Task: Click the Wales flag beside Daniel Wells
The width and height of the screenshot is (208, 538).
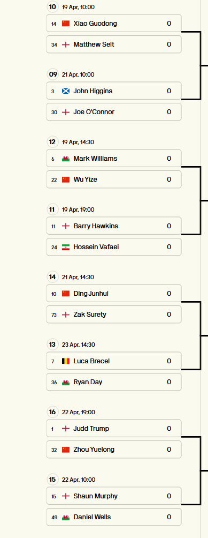Action: point(66,517)
